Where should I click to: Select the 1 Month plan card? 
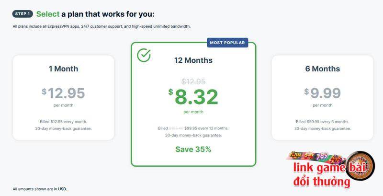tap(64, 97)
